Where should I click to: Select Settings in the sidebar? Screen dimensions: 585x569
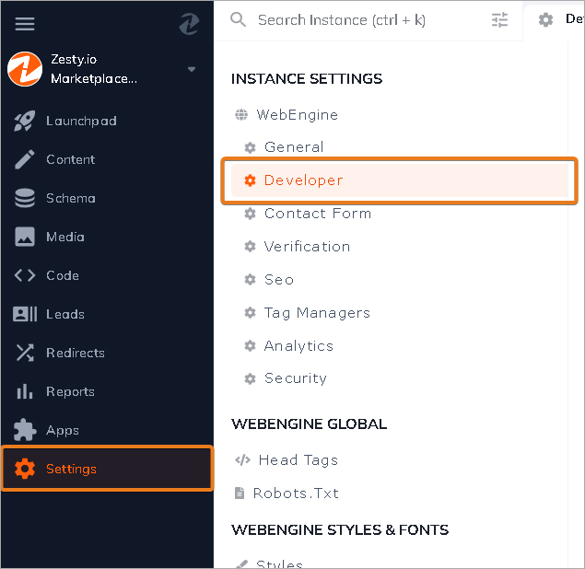tap(107, 469)
